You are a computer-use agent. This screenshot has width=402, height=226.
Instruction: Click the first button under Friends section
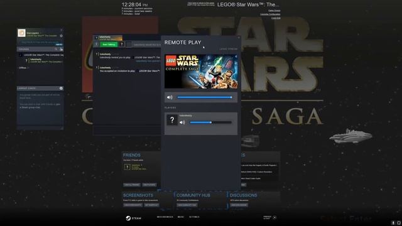pyautogui.click(x=132, y=185)
